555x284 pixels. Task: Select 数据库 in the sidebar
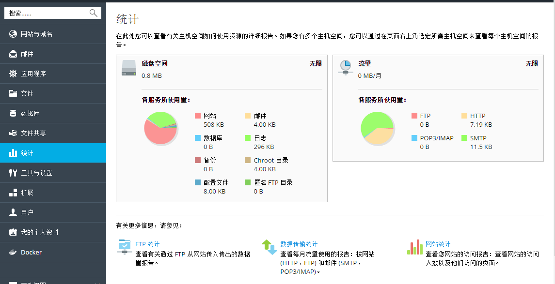coord(53,113)
